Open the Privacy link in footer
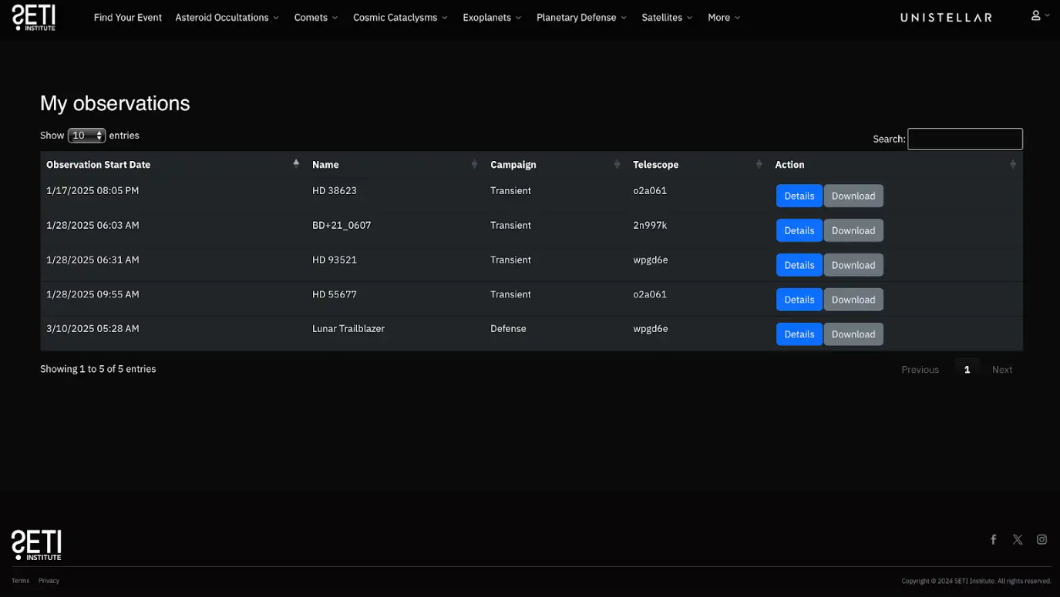Viewport: 1060px width, 597px height. point(49,581)
